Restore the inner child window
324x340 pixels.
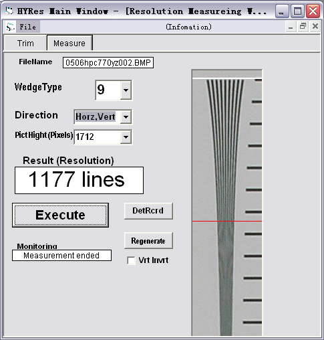(303, 27)
